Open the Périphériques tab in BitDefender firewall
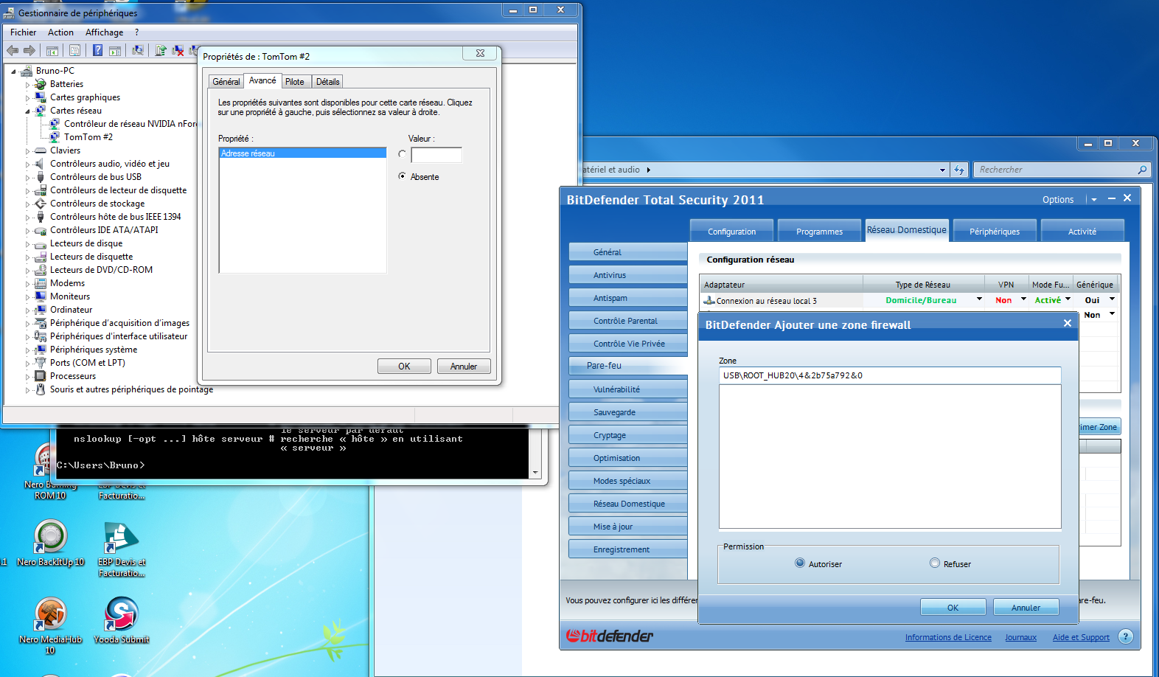 tap(995, 231)
